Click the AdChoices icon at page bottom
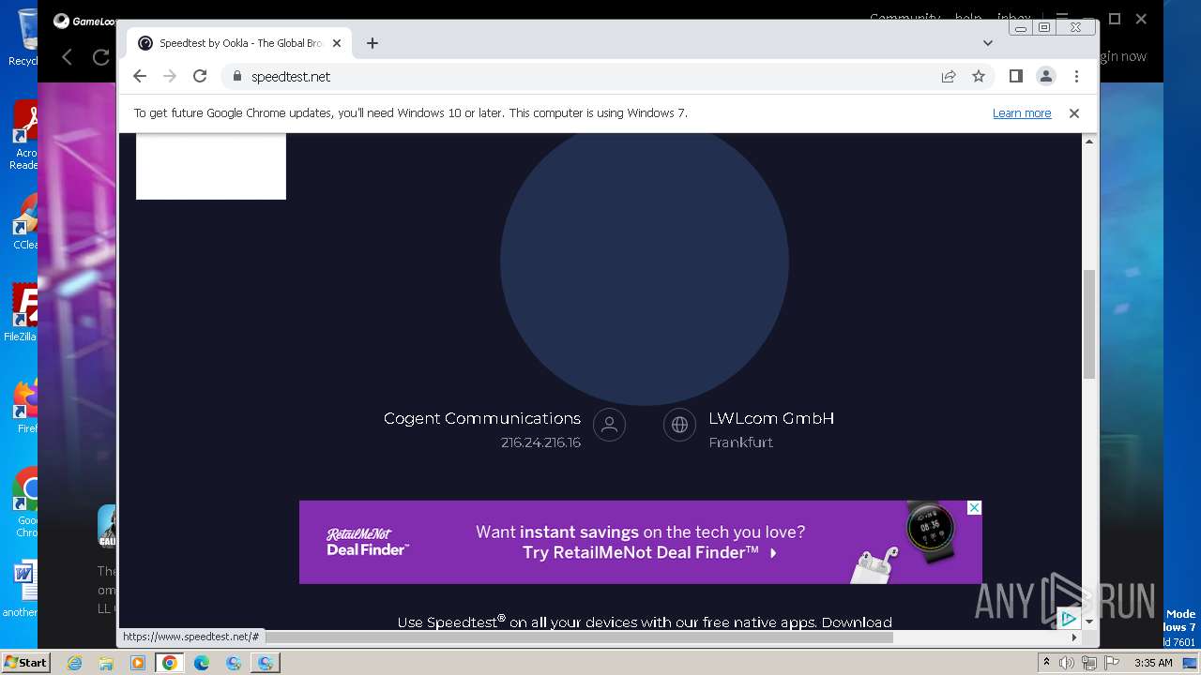The width and height of the screenshot is (1201, 675). coord(1068,619)
